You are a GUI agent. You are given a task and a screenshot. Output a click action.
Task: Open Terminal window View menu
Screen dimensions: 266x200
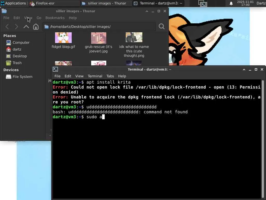tap(79, 76)
